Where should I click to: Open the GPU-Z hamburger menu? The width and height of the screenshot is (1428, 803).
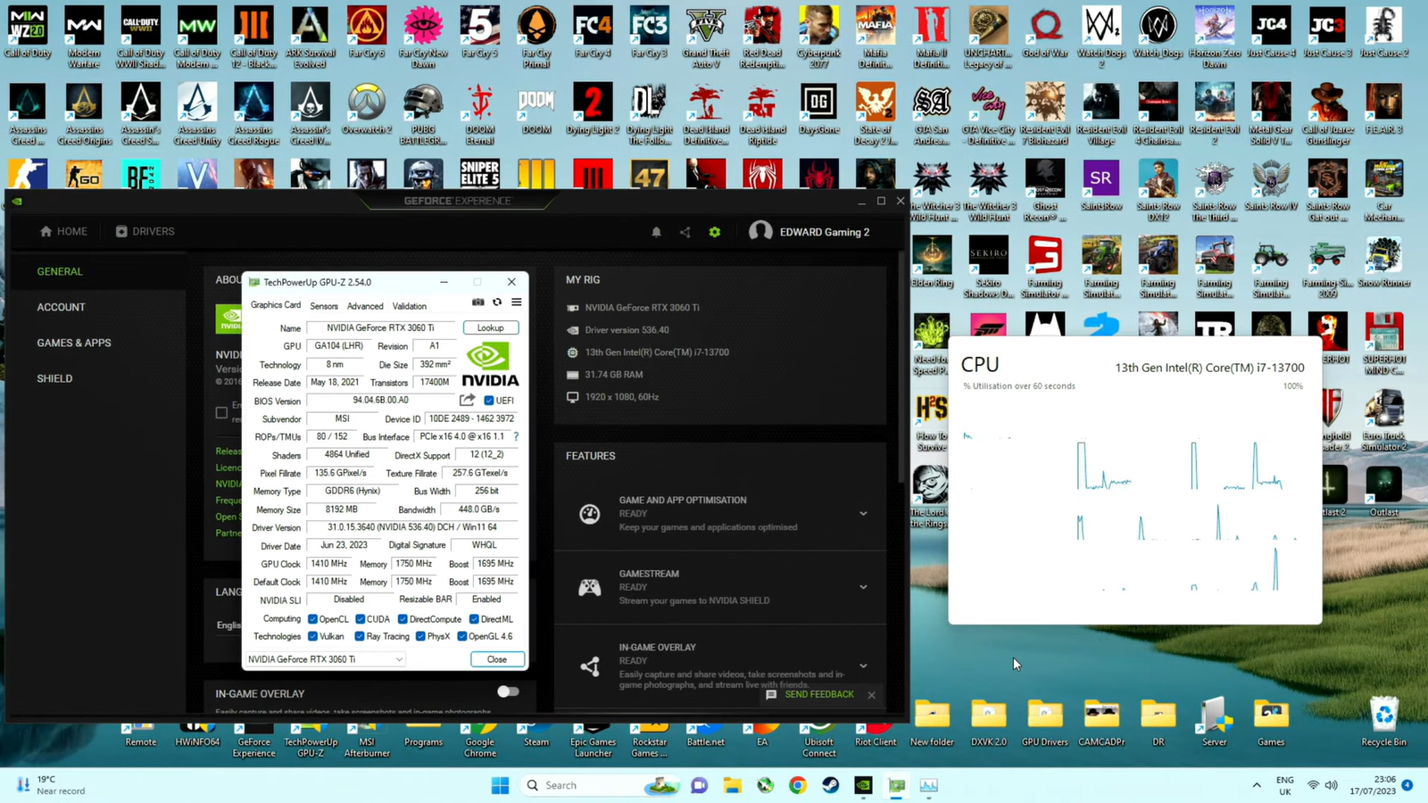(516, 302)
